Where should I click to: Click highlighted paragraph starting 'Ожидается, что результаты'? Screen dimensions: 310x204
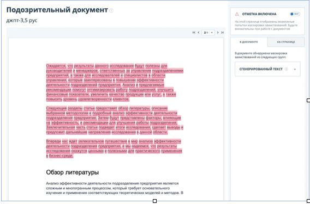click(x=115, y=82)
